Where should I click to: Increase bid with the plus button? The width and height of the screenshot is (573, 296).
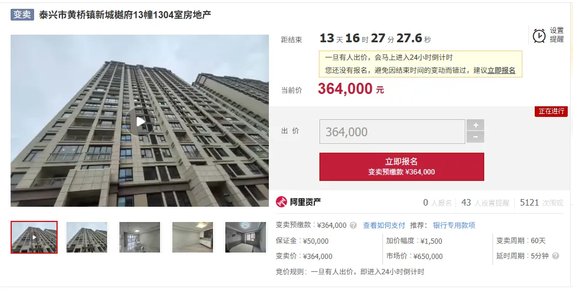(x=475, y=125)
